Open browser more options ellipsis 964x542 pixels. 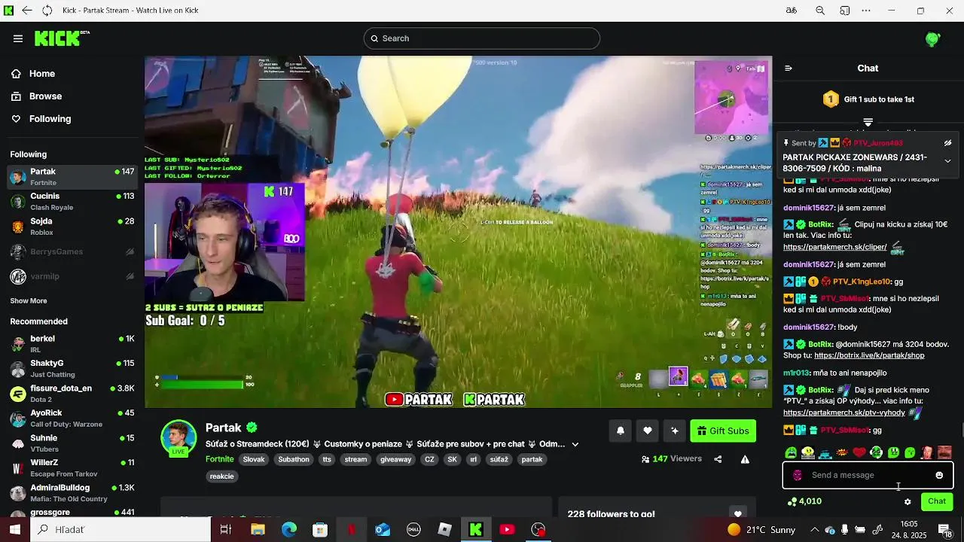pyautogui.click(x=866, y=11)
